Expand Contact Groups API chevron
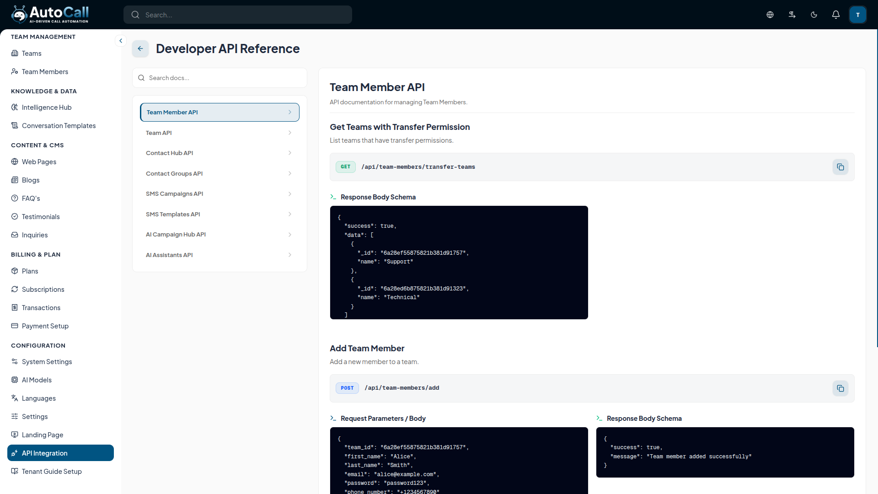 point(290,174)
